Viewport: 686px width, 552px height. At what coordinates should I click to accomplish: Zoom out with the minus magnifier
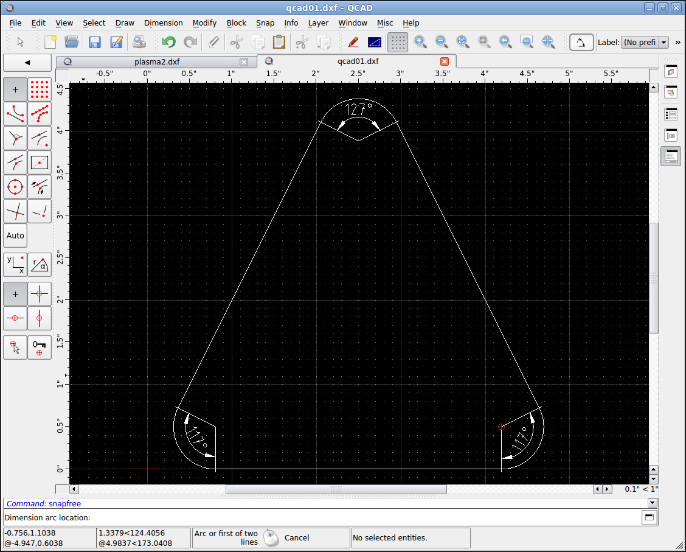coord(442,42)
